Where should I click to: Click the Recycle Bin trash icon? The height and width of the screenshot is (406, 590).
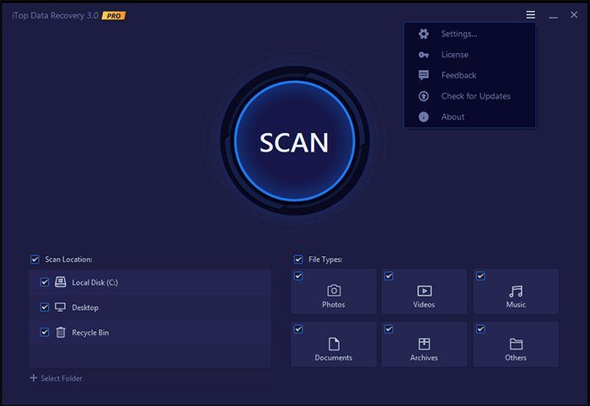61,333
